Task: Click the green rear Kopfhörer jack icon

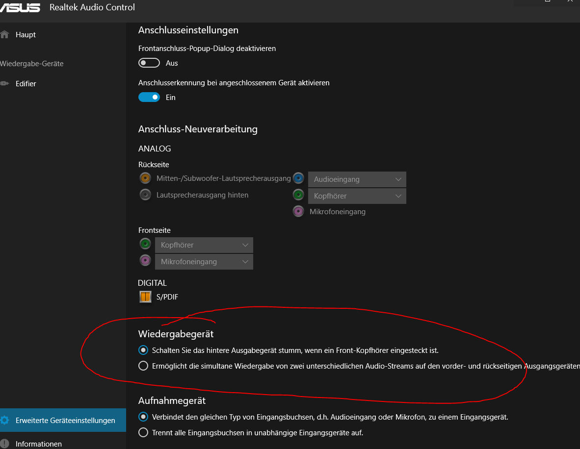Action: pos(298,195)
